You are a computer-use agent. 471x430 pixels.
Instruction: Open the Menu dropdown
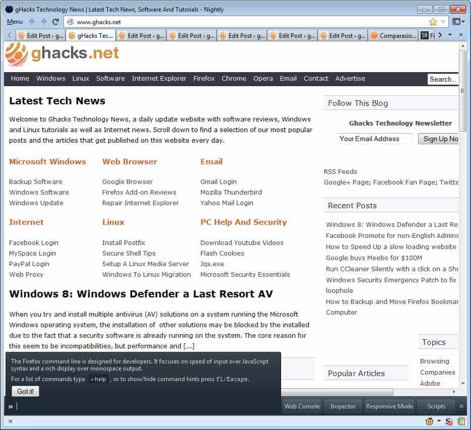(15, 22)
